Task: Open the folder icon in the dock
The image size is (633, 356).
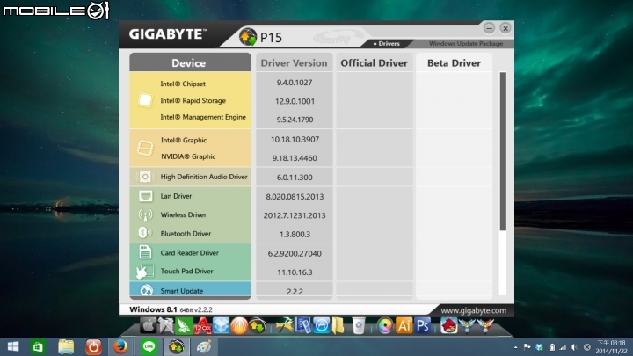Action: coord(338,325)
